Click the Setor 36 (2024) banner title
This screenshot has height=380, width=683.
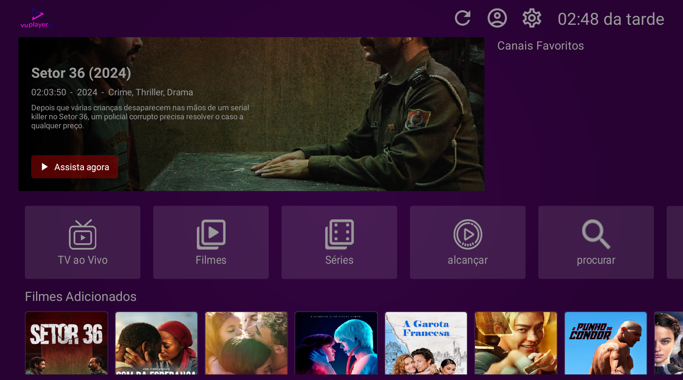point(81,73)
